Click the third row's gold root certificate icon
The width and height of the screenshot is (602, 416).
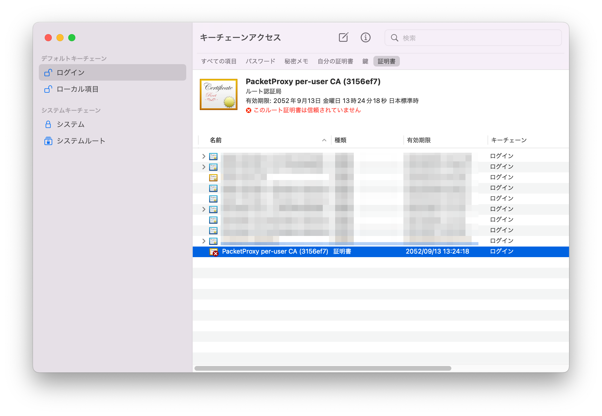[213, 177]
